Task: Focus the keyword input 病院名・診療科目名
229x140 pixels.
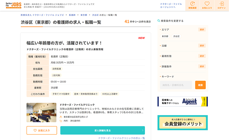Action: pos(176,85)
